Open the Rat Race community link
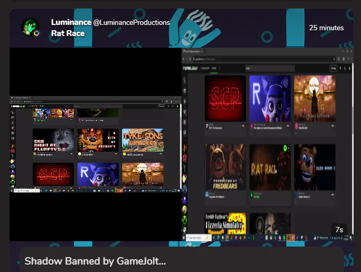The image size is (361, 272). point(68,33)
